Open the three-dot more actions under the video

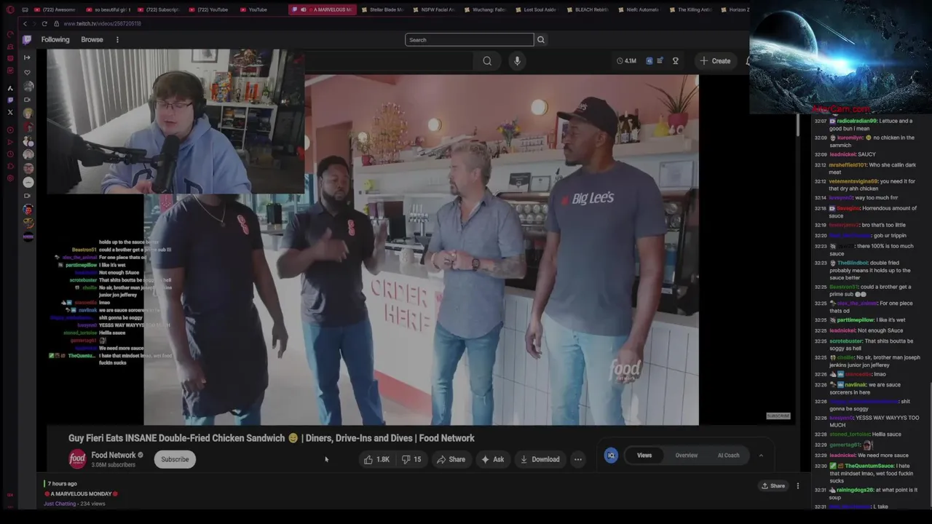[578, 459]
